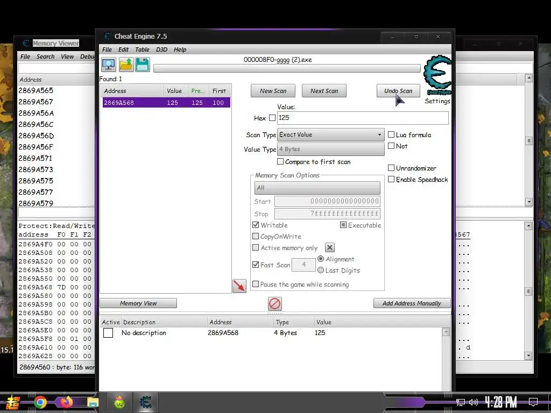Click Add Address Manually button
This screenshot has height=413, width=551.
[x=412, y=303]
